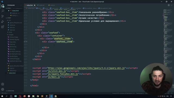Screen dimensions: 174x98
Task: Open jquery.fancybox.min.js in js folder
Action: pyautogui.click(x=16, y=66)
